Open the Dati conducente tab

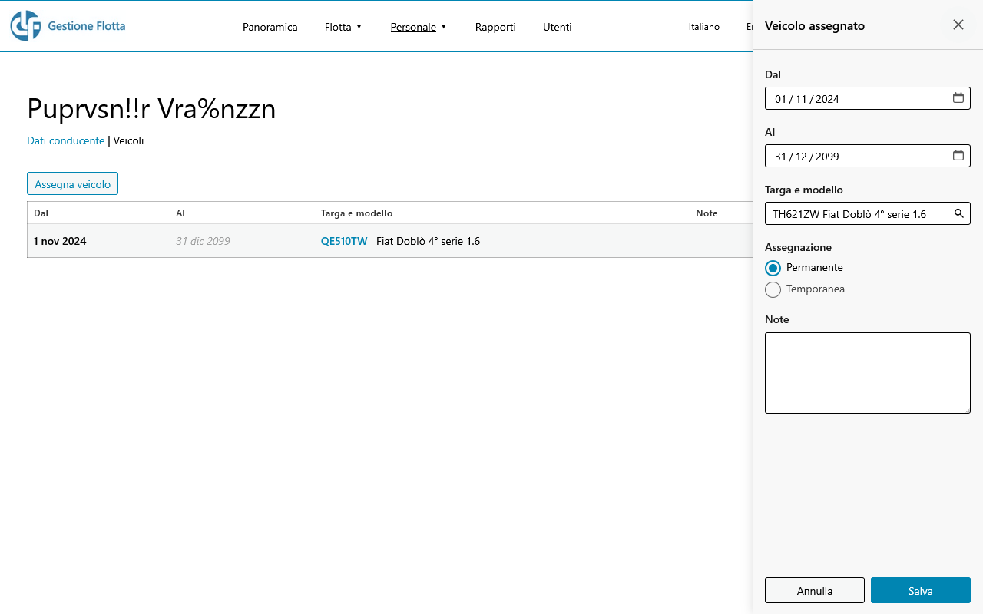click(65, 140)
